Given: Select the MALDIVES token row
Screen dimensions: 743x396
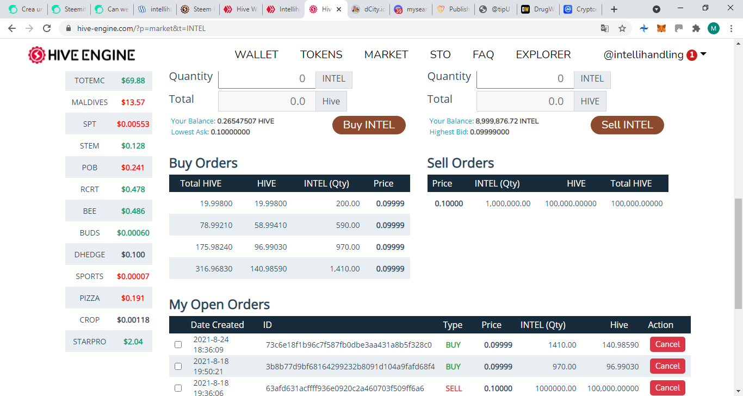Looking at the screenshot, I should click(x=109, y=102).
